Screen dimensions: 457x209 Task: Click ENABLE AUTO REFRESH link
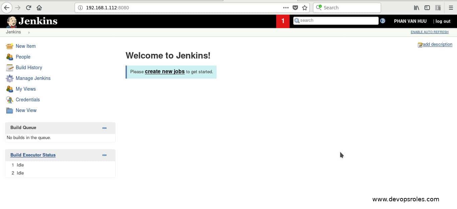(430, 32)
